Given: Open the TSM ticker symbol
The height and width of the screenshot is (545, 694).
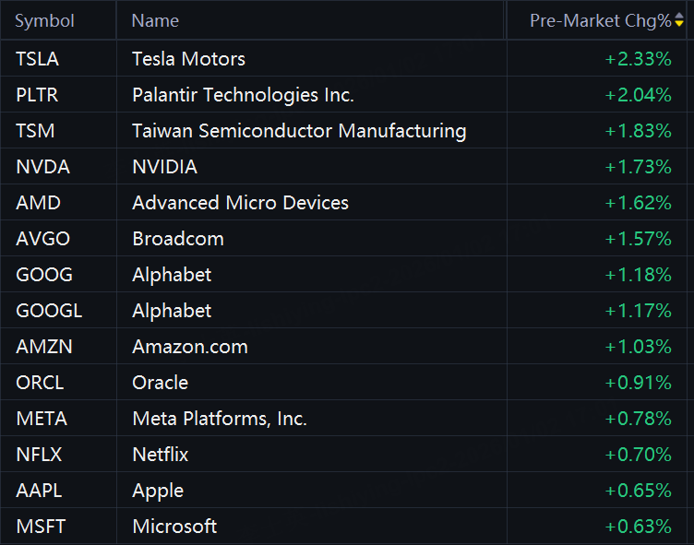Looking at the screenshot, I should 35,131.
